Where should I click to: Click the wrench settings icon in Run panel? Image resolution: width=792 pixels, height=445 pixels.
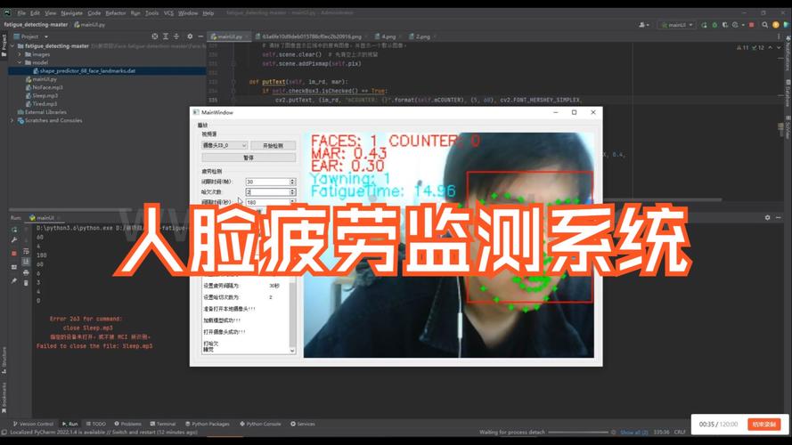(x=14, y=240)
